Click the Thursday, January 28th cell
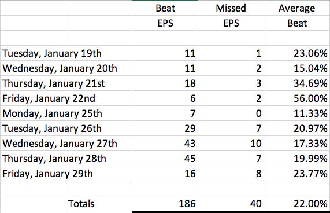The width and height of the screenshot is (330, 213). pyautogui.click(x=66, y=159)
